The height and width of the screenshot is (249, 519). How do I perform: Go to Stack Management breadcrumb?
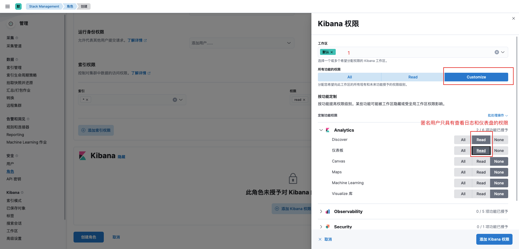44,6
